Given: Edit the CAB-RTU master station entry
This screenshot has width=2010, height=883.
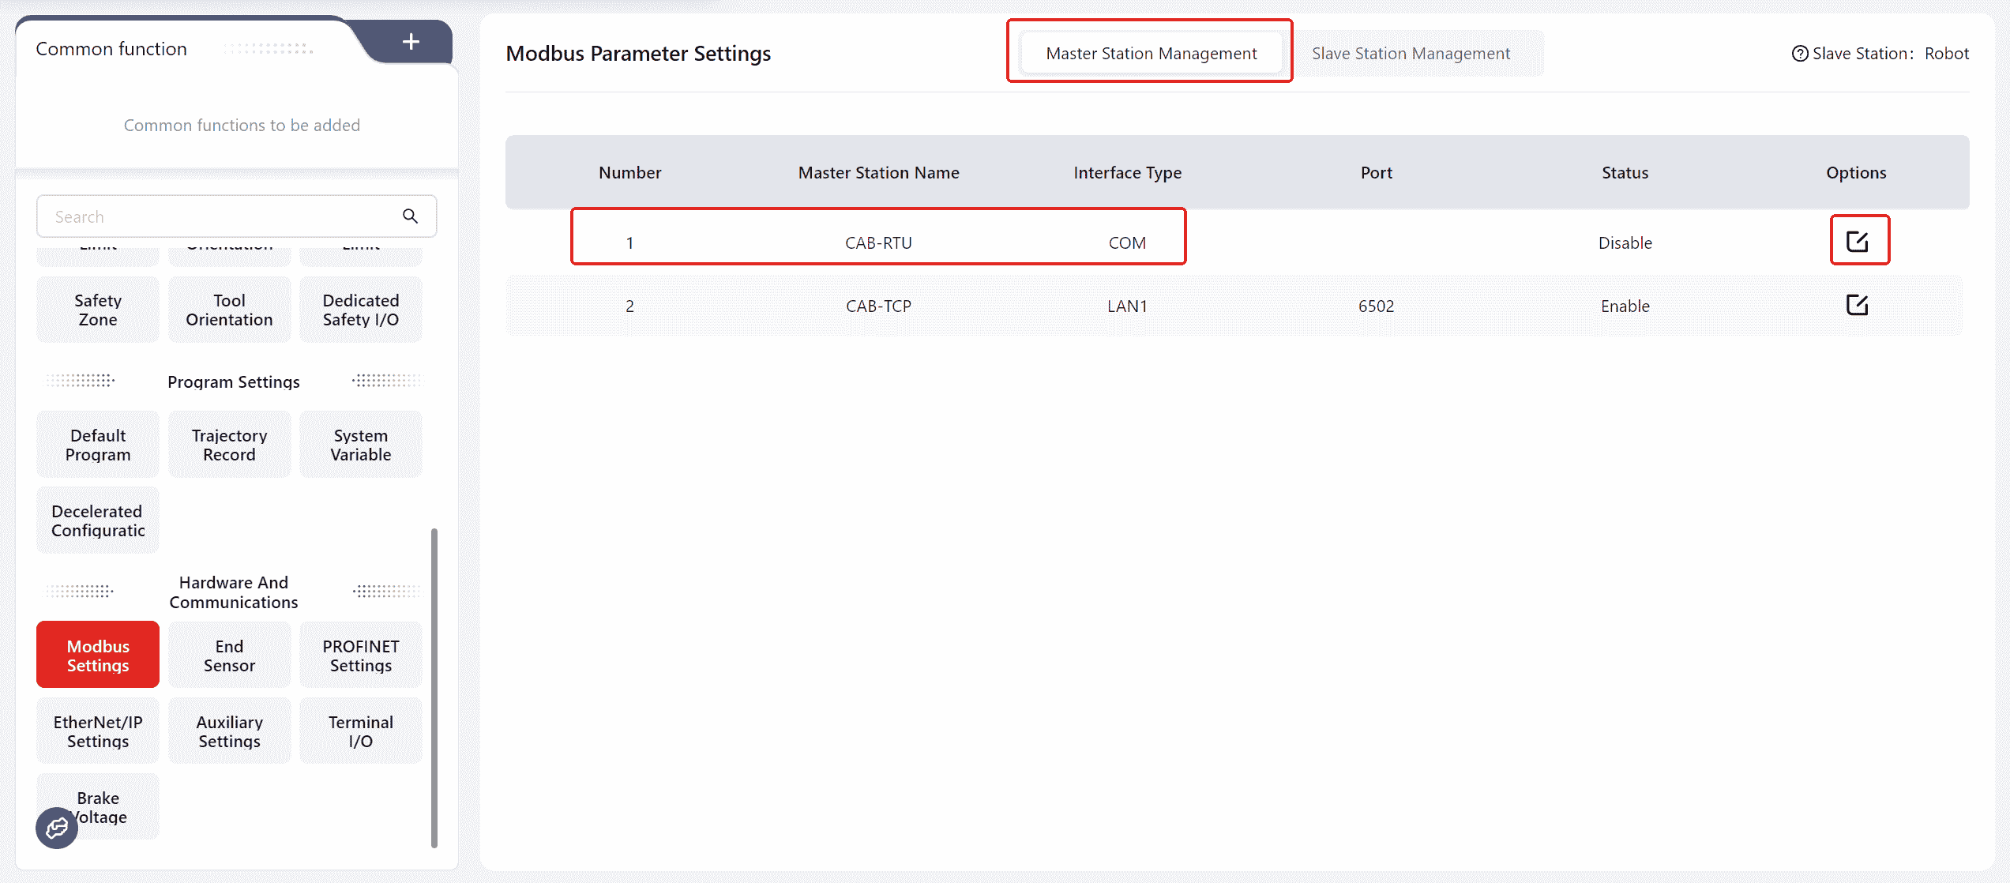Looking at the screenshot, I should 1857,241.
